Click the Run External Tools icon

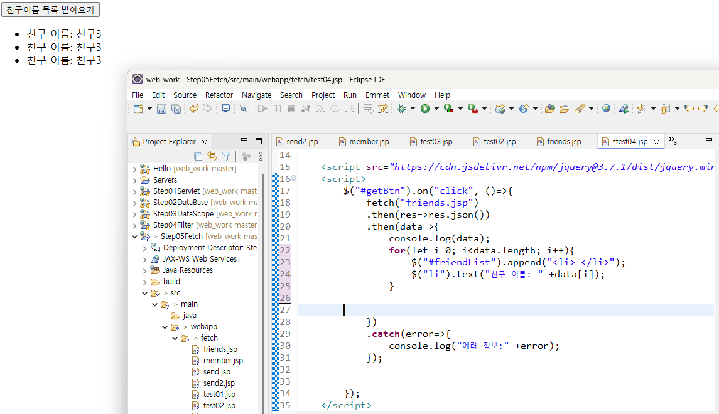pyautogui.click(x=472, y=109)
